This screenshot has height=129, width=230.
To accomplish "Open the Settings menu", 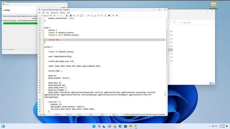I will coord(63,13).
